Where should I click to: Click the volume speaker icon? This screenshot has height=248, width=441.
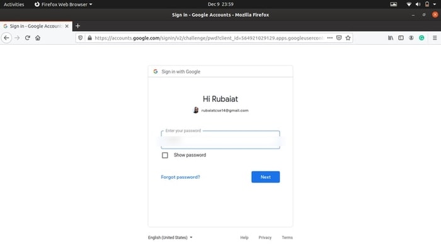coord(418,4)
